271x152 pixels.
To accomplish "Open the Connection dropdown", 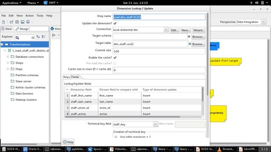I will point(166,30).
